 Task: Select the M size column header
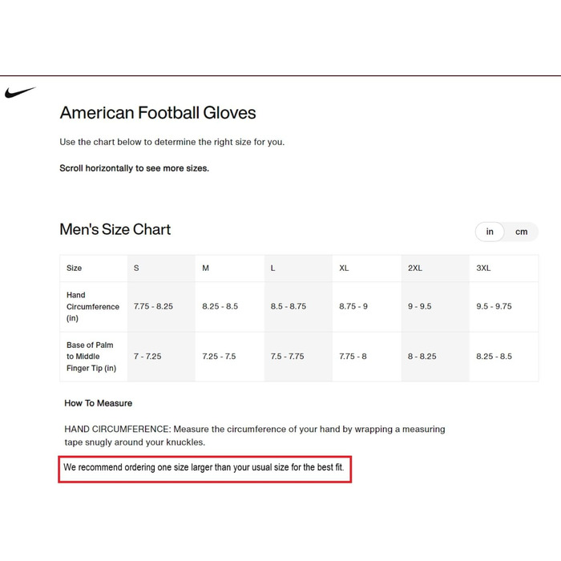[x=230, y=268]
